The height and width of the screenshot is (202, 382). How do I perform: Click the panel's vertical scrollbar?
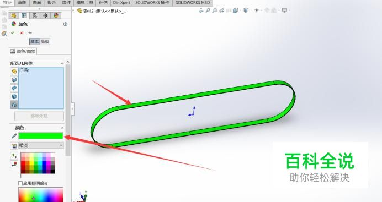[68, 111]
